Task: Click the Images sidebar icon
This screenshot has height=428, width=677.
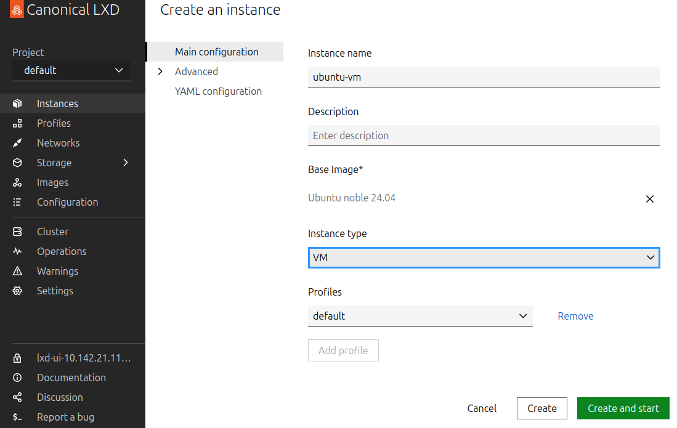Action: (17, 182)
